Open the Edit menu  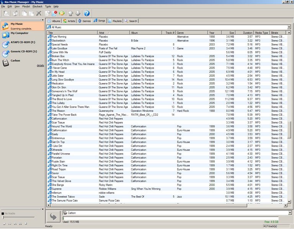click(10, 6)
